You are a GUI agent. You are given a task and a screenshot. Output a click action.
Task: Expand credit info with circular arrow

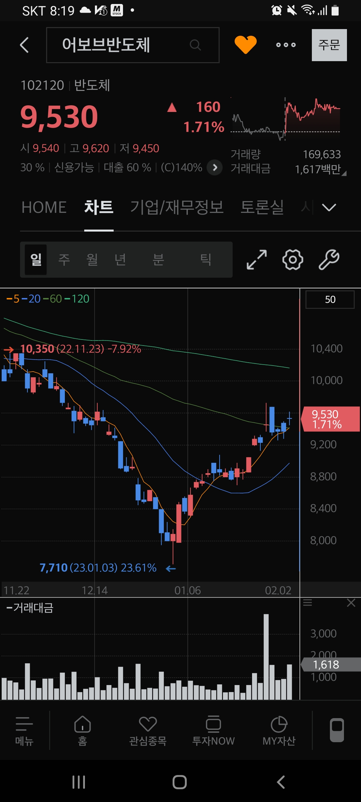(215, 167)
